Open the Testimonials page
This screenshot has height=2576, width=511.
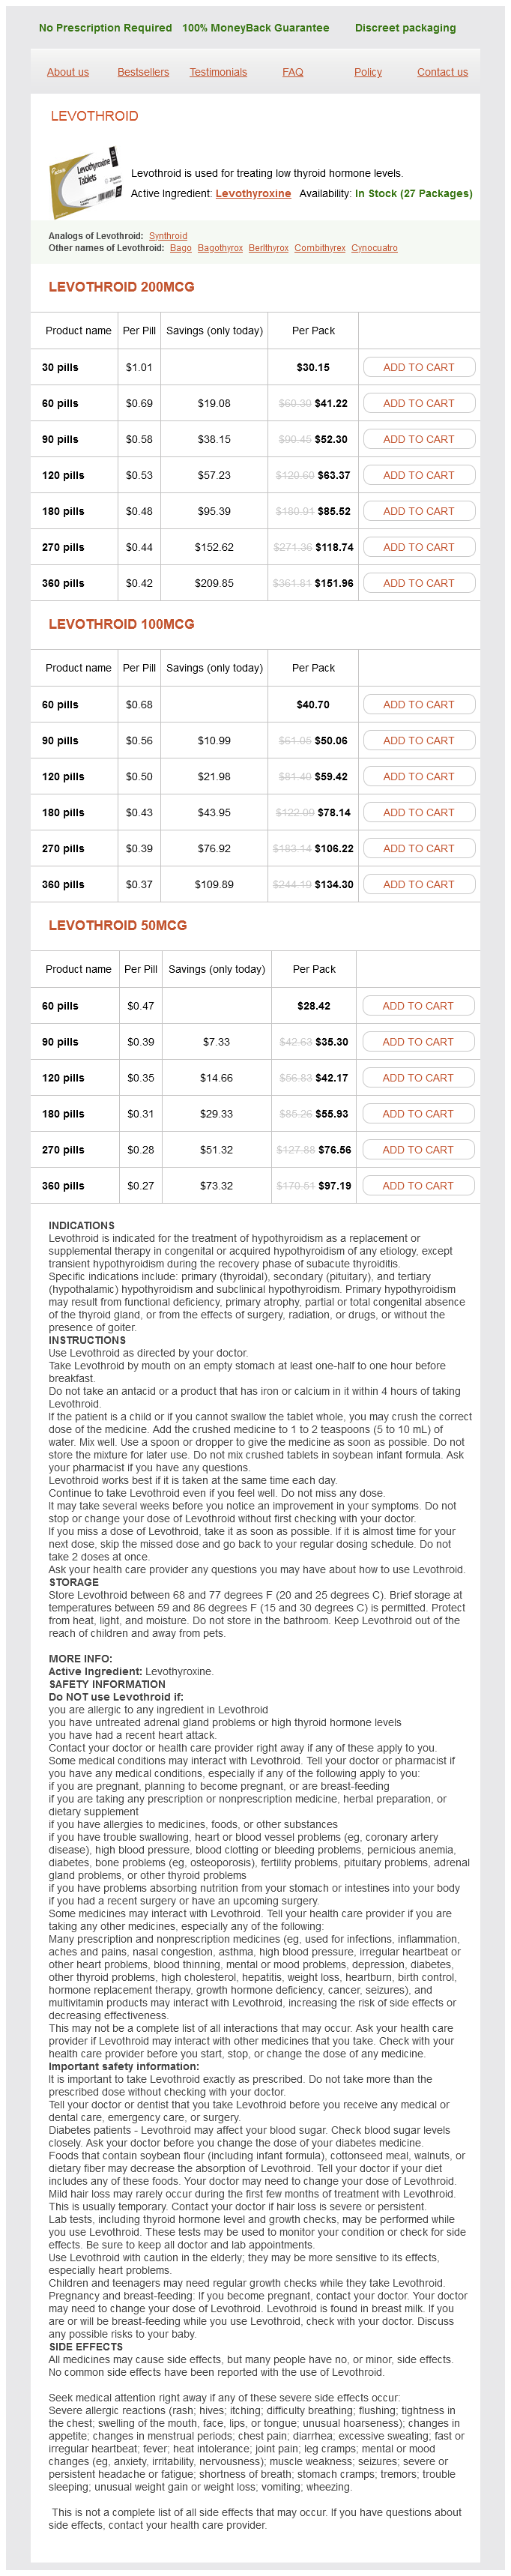click(218, 72)
